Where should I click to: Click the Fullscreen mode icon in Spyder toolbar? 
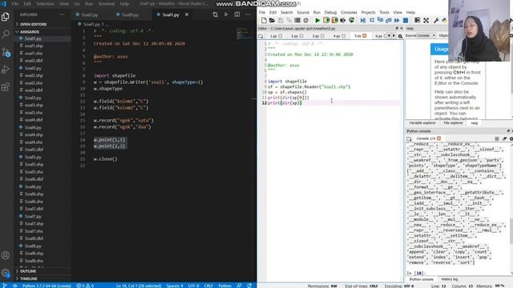pyautogui.click(x=426, y=20)
